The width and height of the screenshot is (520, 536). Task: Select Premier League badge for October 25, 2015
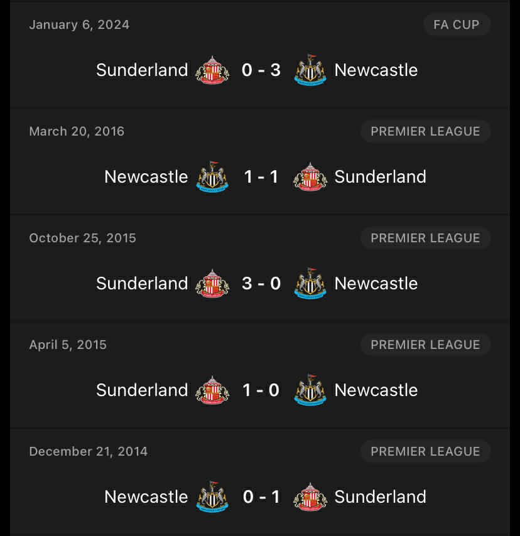pos(425,239)
